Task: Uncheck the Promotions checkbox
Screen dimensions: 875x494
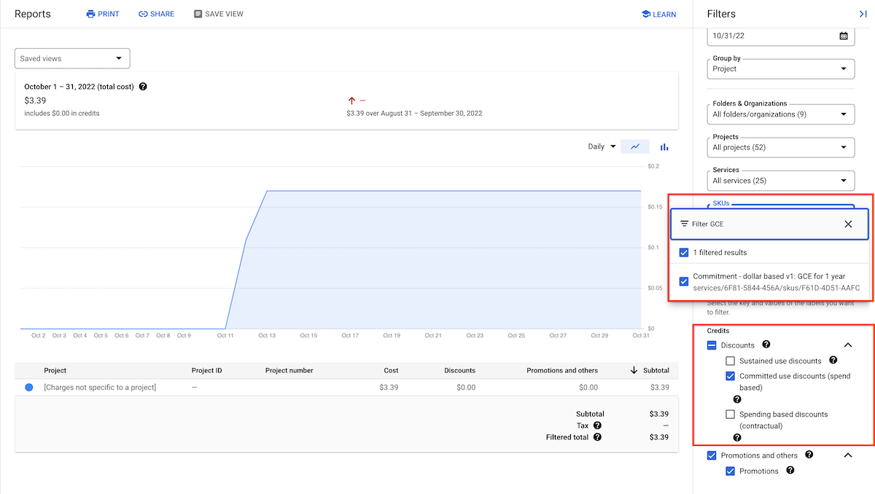Action: [730, 471]
